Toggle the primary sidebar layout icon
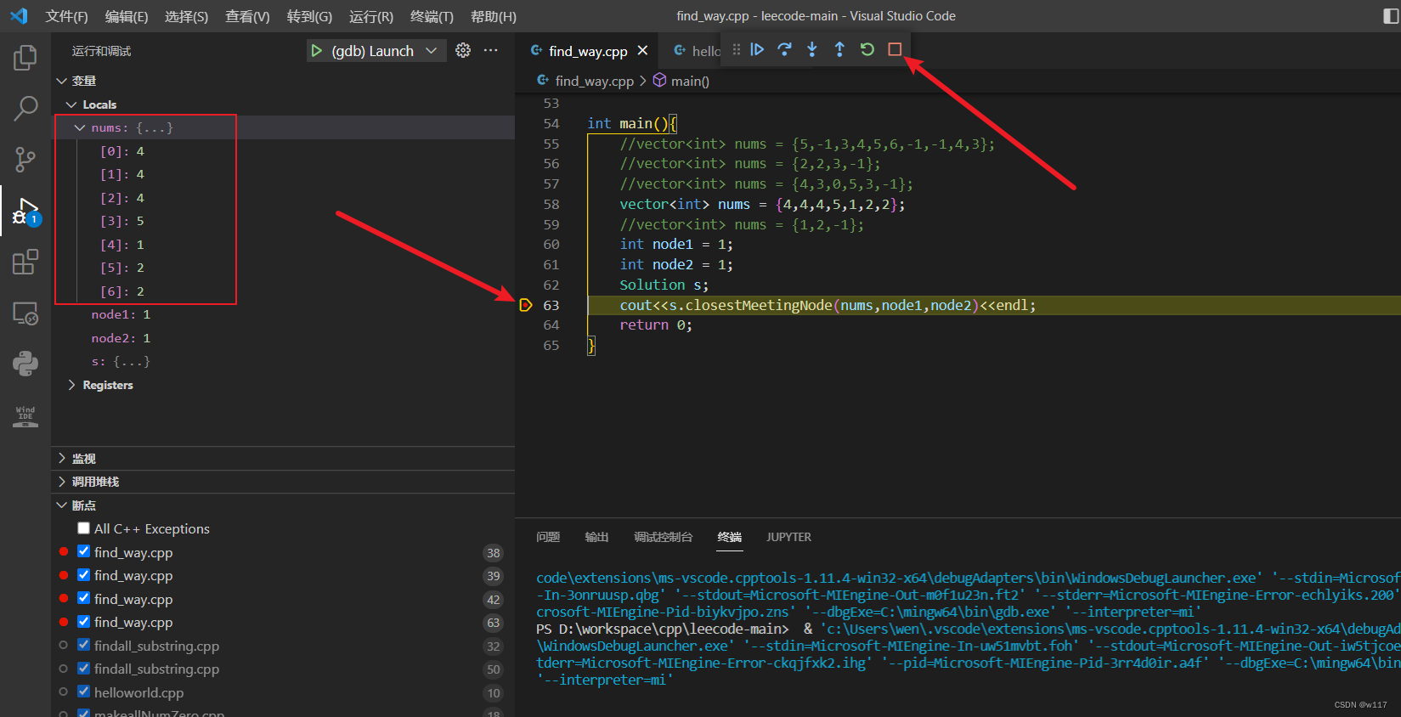Image resolution: width=1401 pixels, height=717 pixels. [1391, 16]
